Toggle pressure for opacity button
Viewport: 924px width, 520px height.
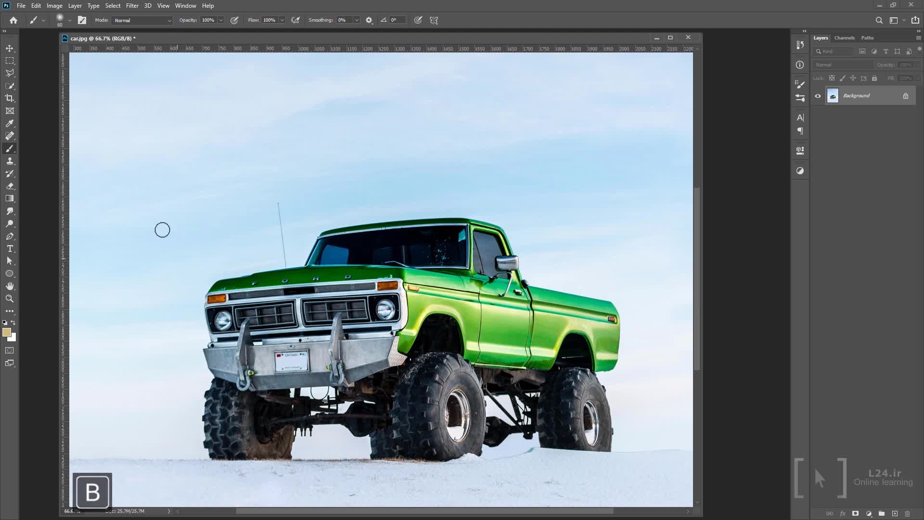tap(234, 20)
